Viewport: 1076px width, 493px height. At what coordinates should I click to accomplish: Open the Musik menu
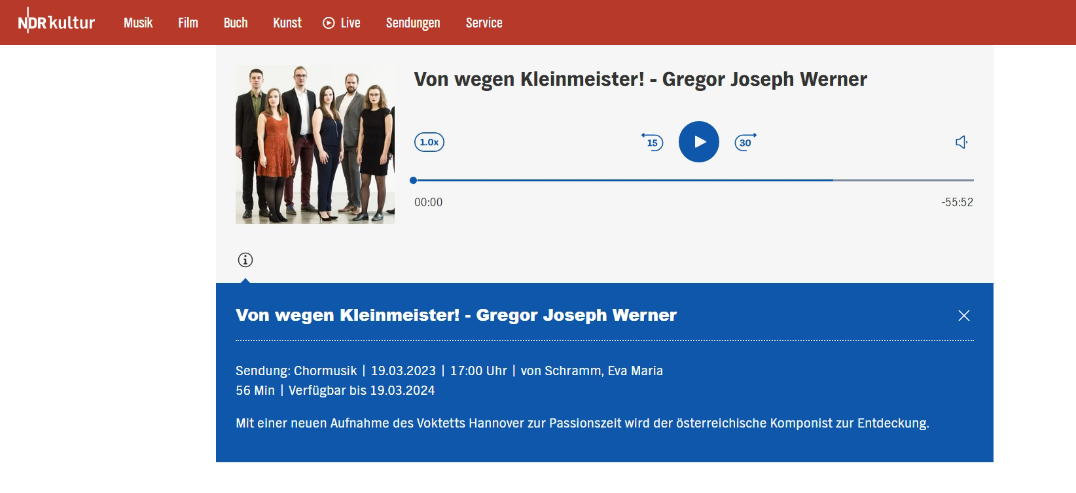(138, 23)
